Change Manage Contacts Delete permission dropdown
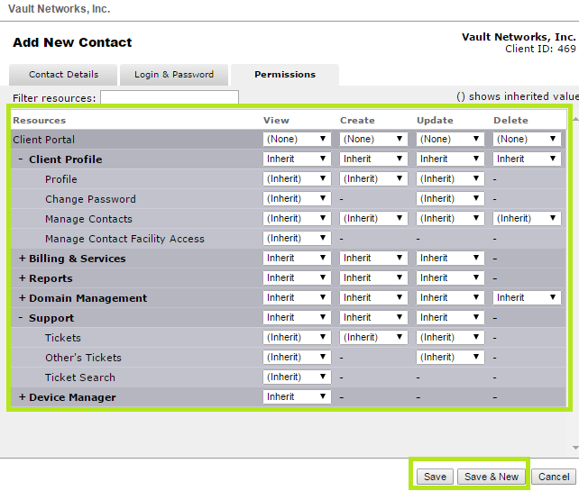This screenshot has height=491, width=579. [x=527, y=219]
